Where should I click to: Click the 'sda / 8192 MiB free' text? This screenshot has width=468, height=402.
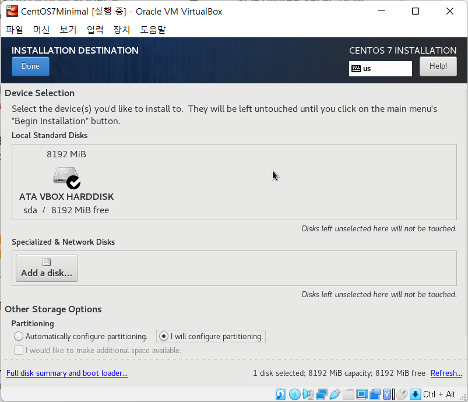(66, 210)
